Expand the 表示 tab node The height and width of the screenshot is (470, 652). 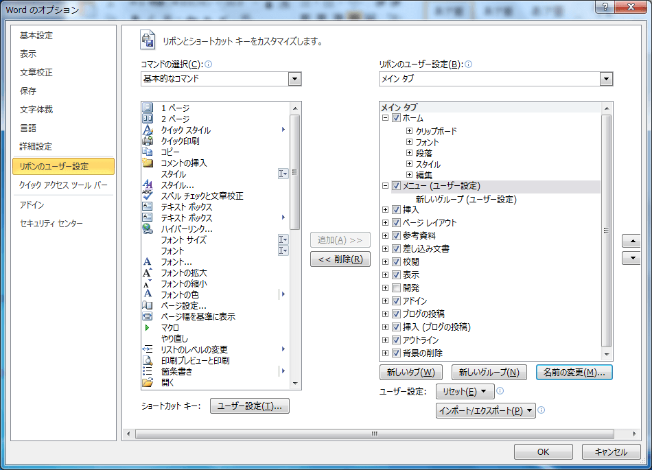pos(386,274)
